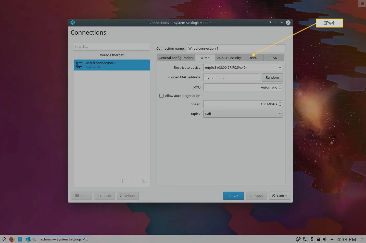Focus the Search connections field

[x=112, y=47]
